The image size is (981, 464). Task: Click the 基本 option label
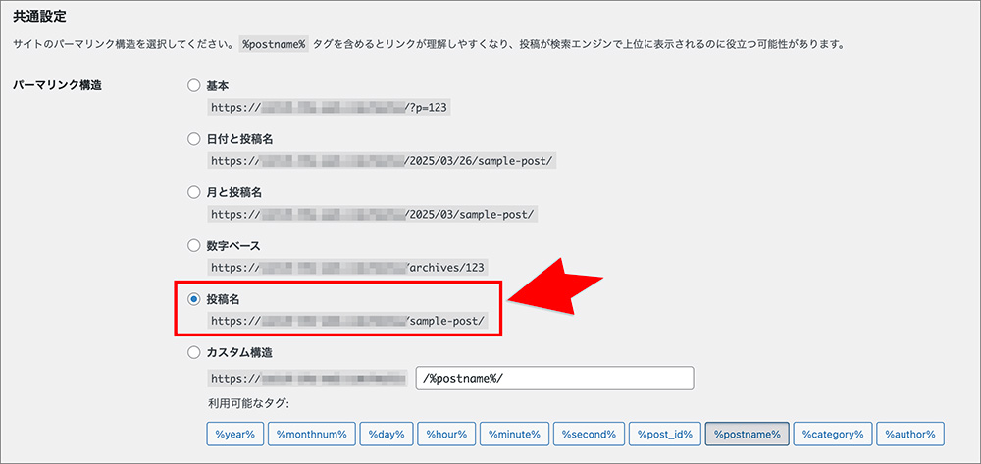(x=217, y=85)
